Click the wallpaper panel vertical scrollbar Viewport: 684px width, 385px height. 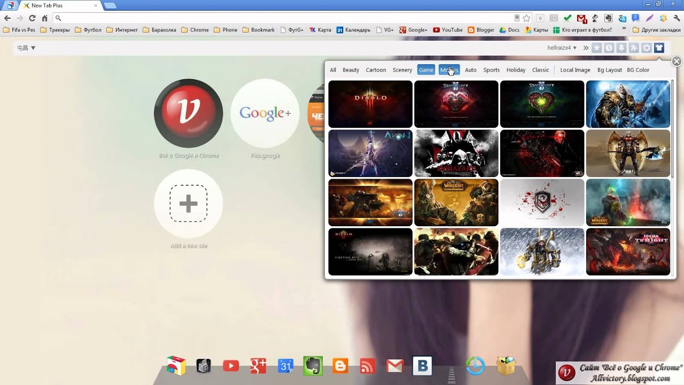(x=673, y=129)
